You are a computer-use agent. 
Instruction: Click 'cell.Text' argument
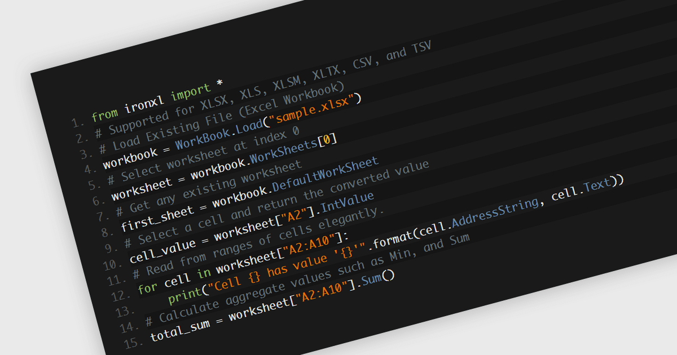tap(582, 188)
